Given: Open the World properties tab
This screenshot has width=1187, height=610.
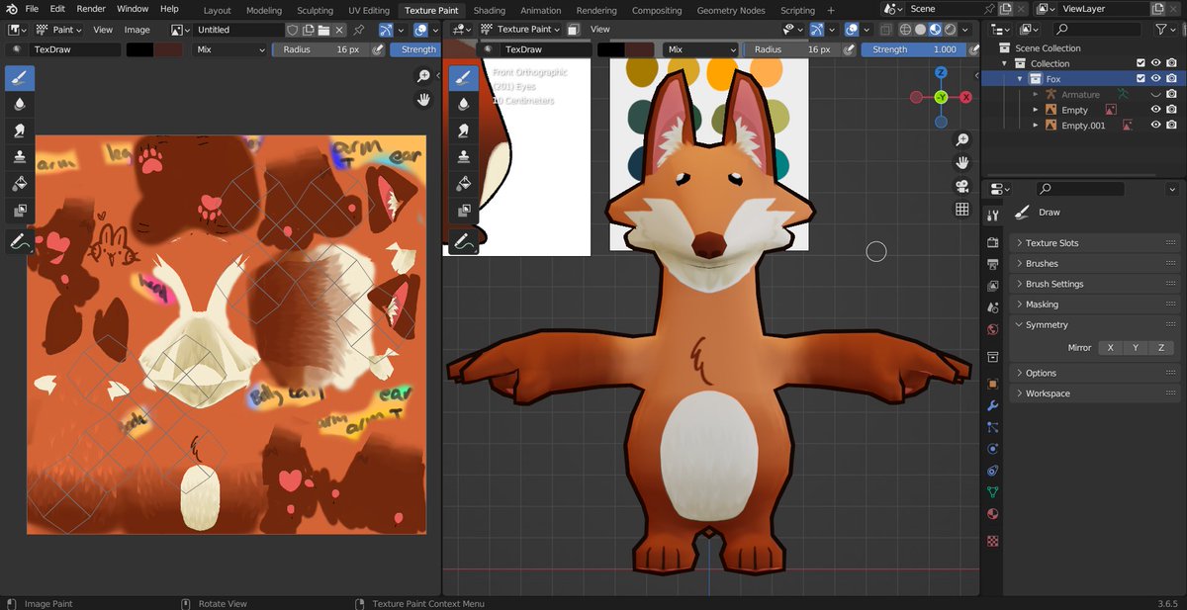Looking at the screenshot, I should pos(992,330).
